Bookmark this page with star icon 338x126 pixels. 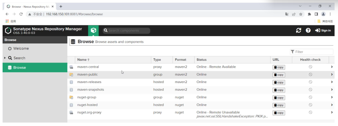(301, 14)
